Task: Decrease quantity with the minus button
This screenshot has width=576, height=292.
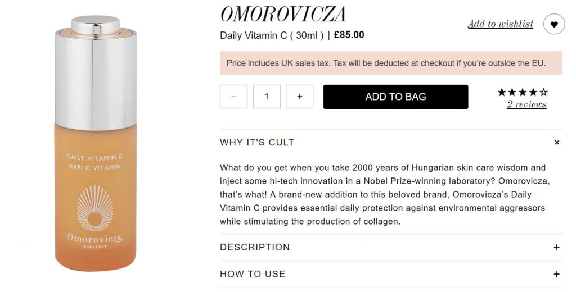Action: (x=233, y=97)
